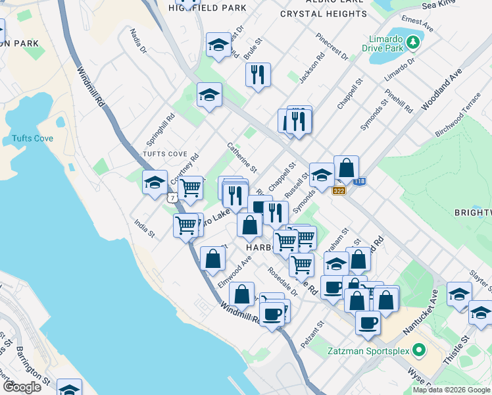Select the Catherine St street label

pos(242,158)
